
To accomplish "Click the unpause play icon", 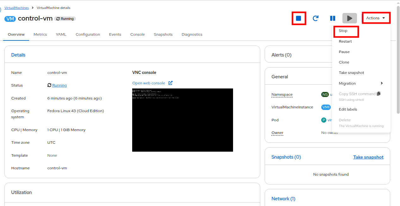I will [349, 18].
